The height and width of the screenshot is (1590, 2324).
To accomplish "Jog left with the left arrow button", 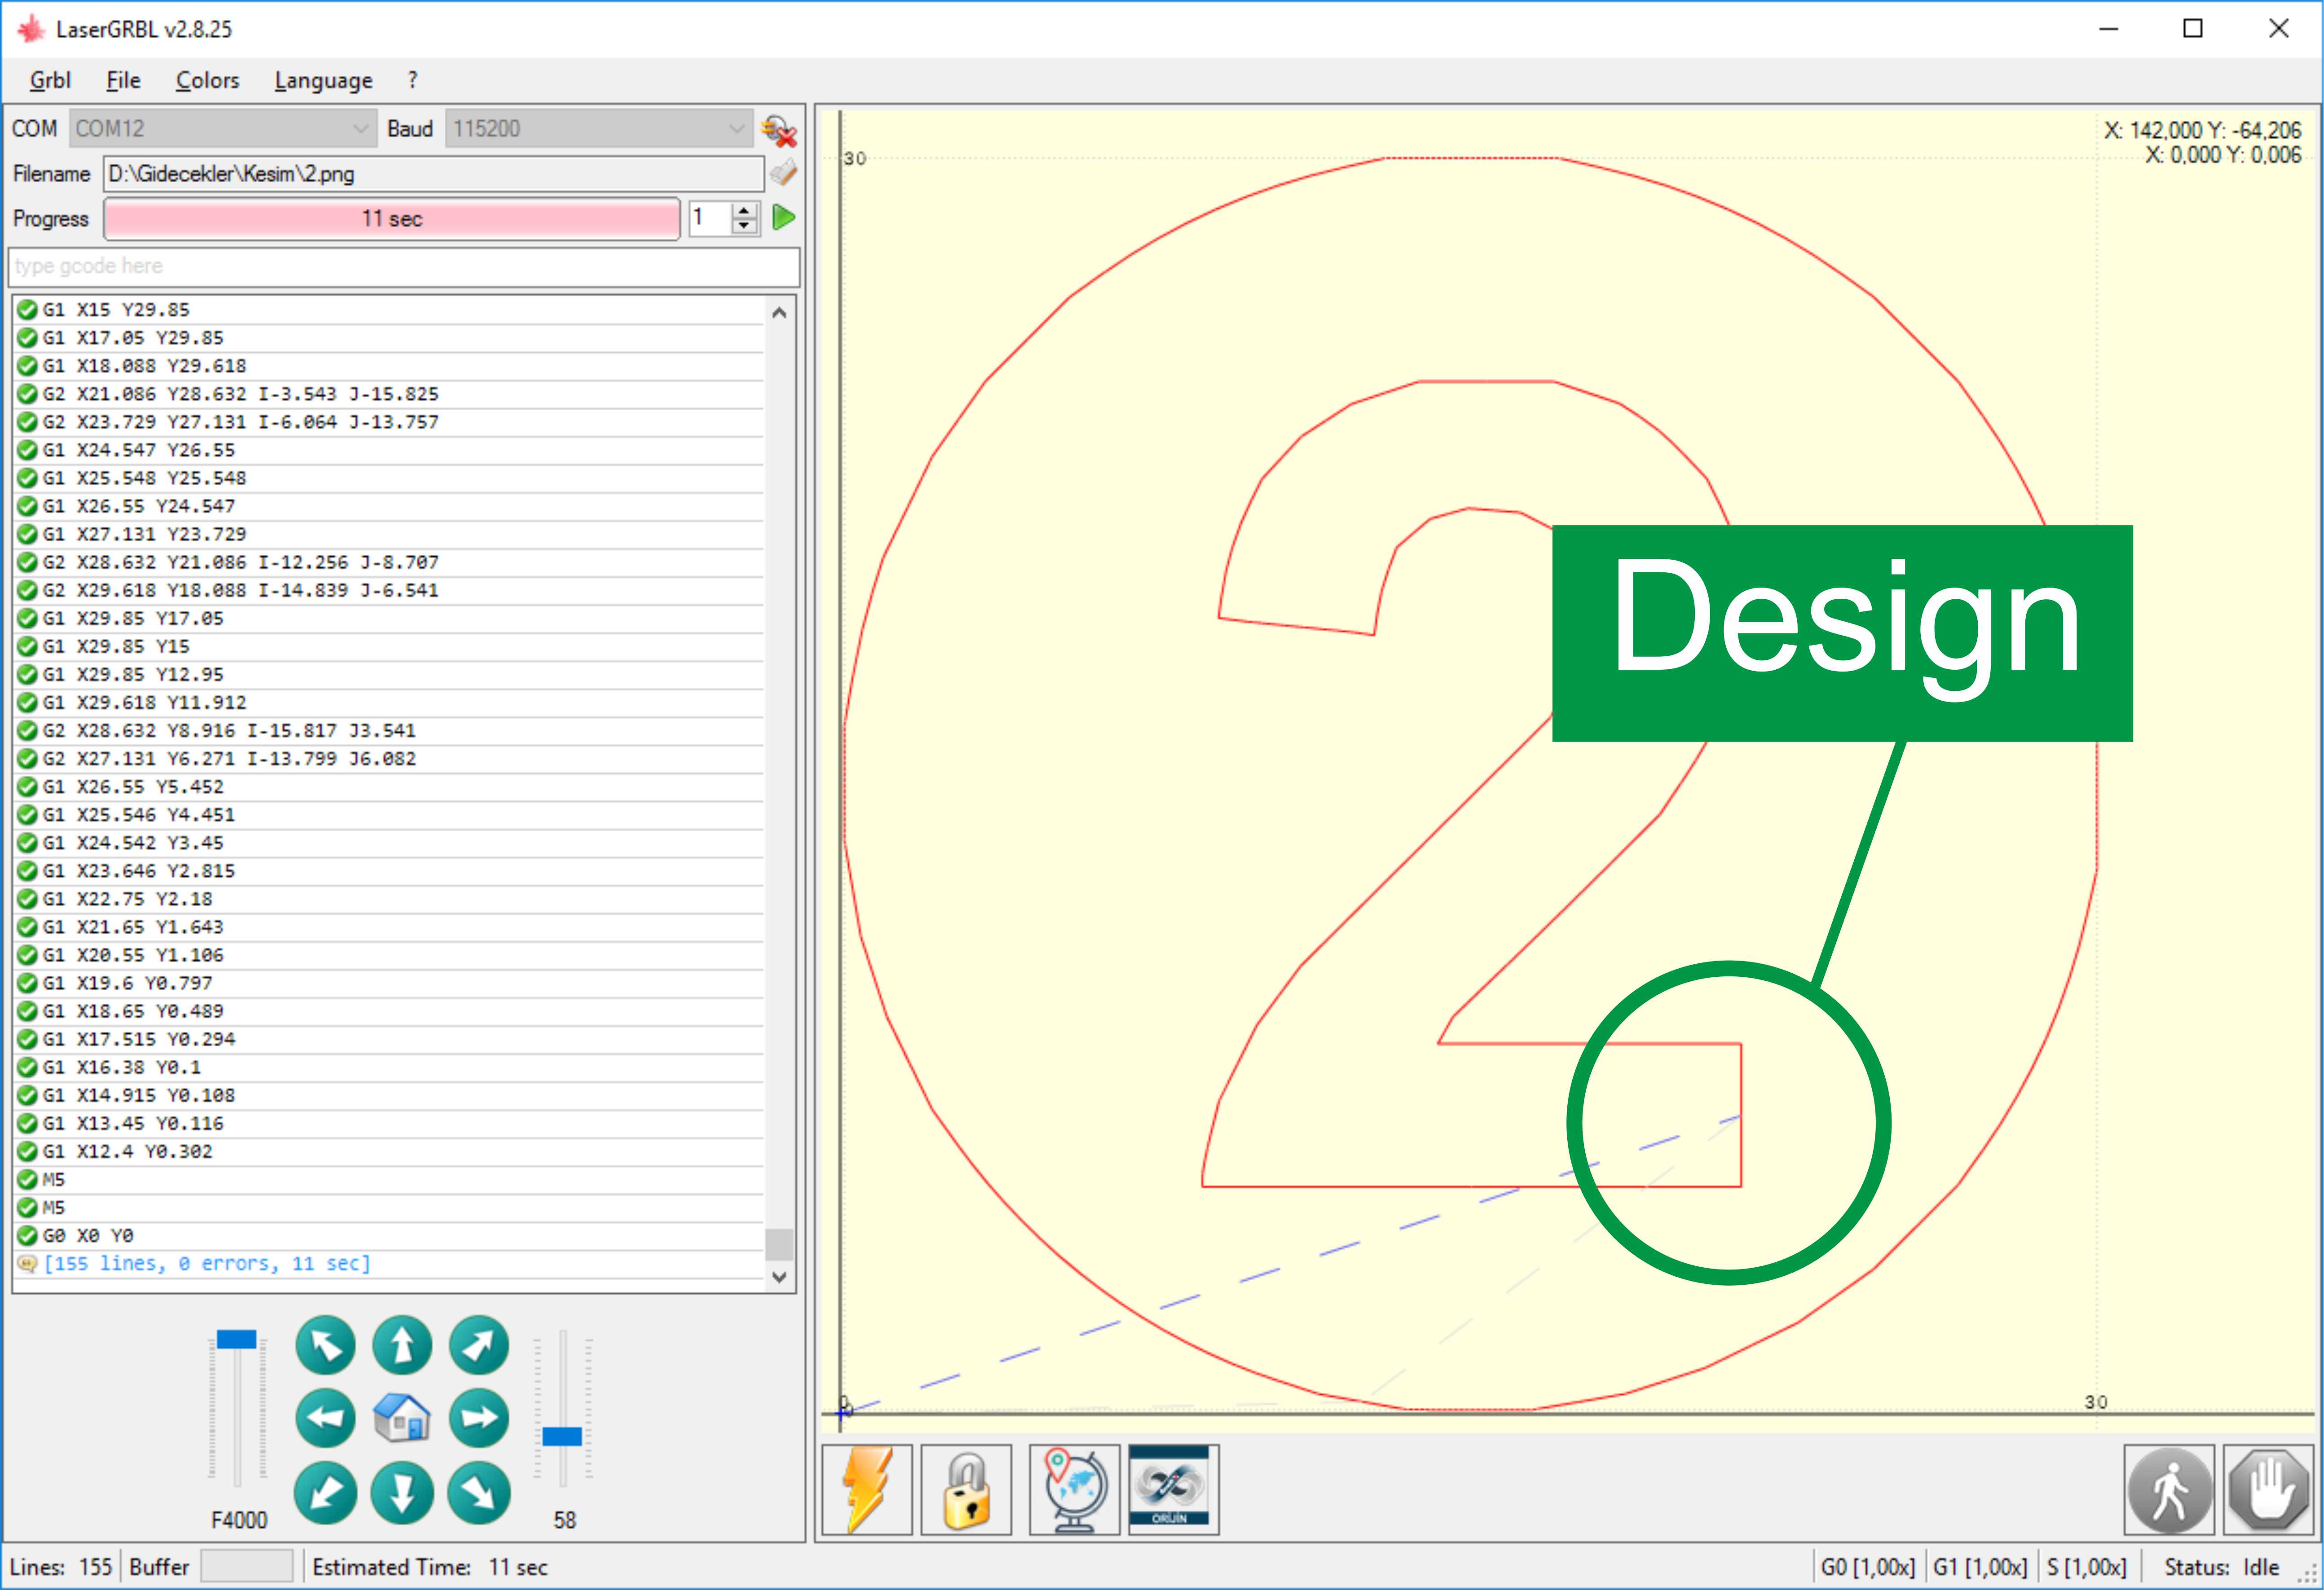I will (x=326, y=1418).
